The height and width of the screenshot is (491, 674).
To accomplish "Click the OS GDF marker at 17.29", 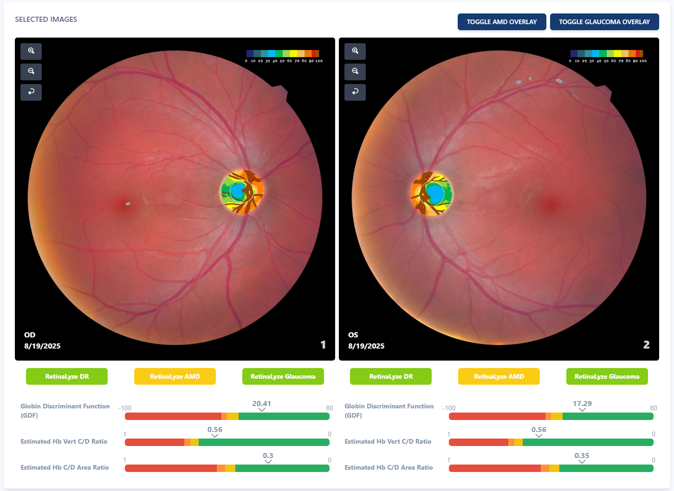I will 582,409.
